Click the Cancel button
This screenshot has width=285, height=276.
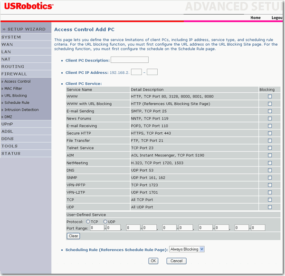pyautogui.click(x=177, y=261)
